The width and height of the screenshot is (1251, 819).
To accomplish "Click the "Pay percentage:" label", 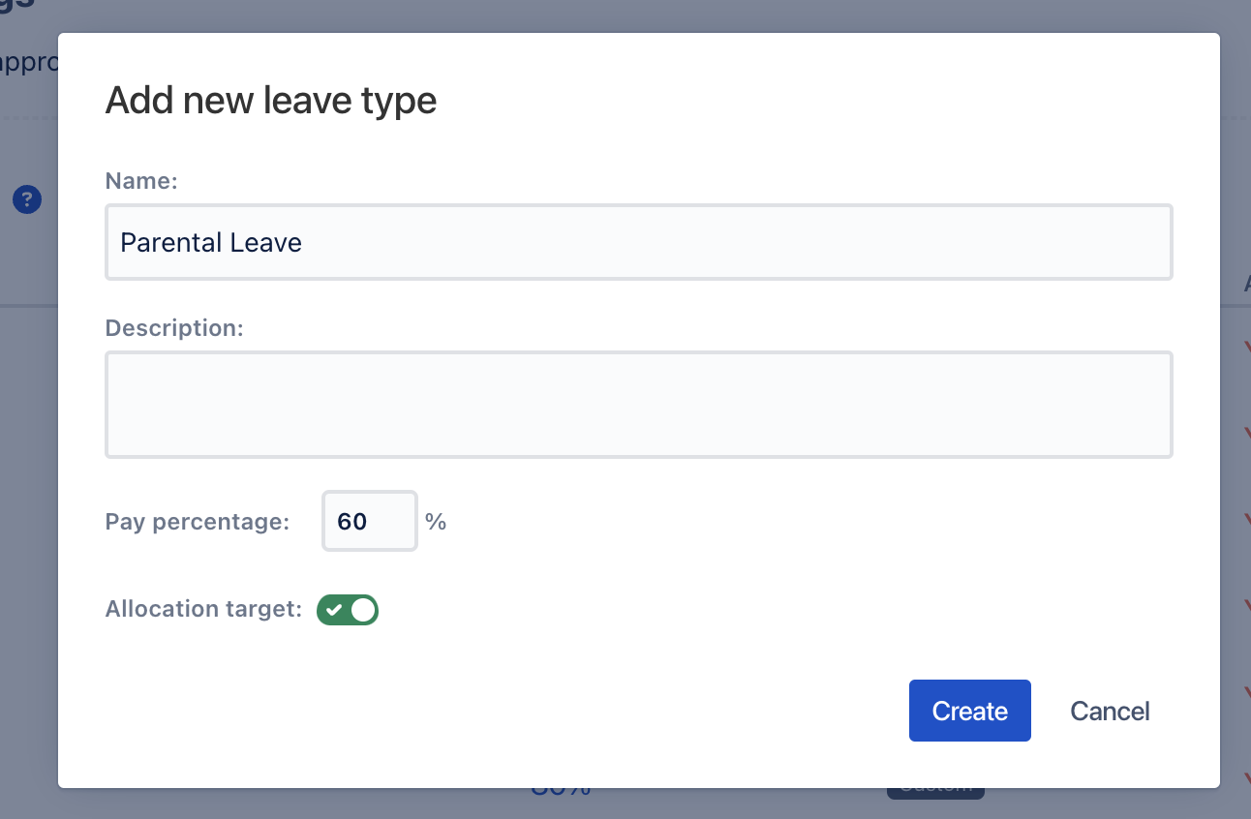I will tap(198, 522).
